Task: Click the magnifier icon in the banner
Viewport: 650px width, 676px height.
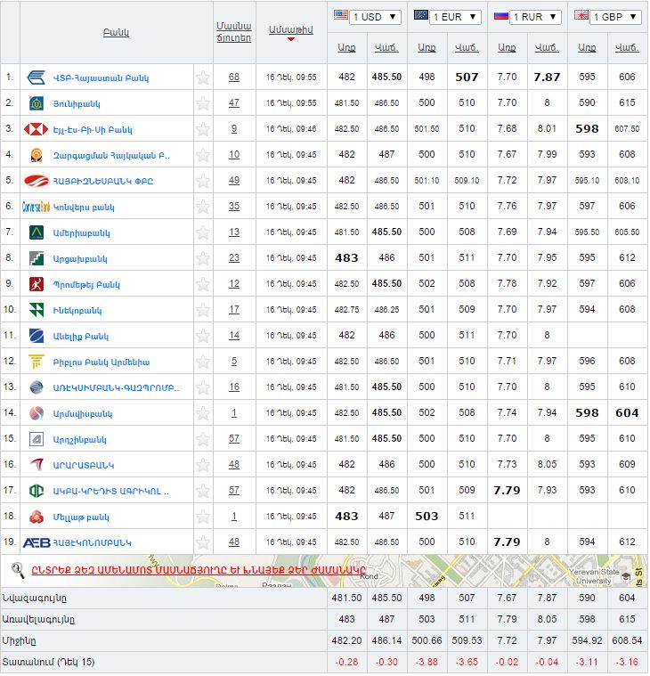Action: click(x=17, y=569)
